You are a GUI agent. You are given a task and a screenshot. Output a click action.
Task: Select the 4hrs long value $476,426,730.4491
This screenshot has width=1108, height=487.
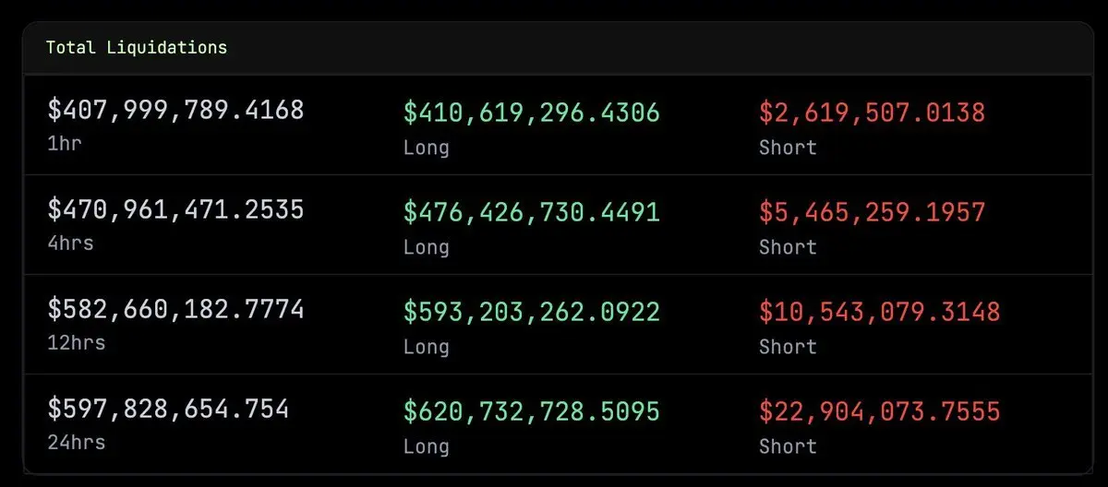tap(532, 213)
